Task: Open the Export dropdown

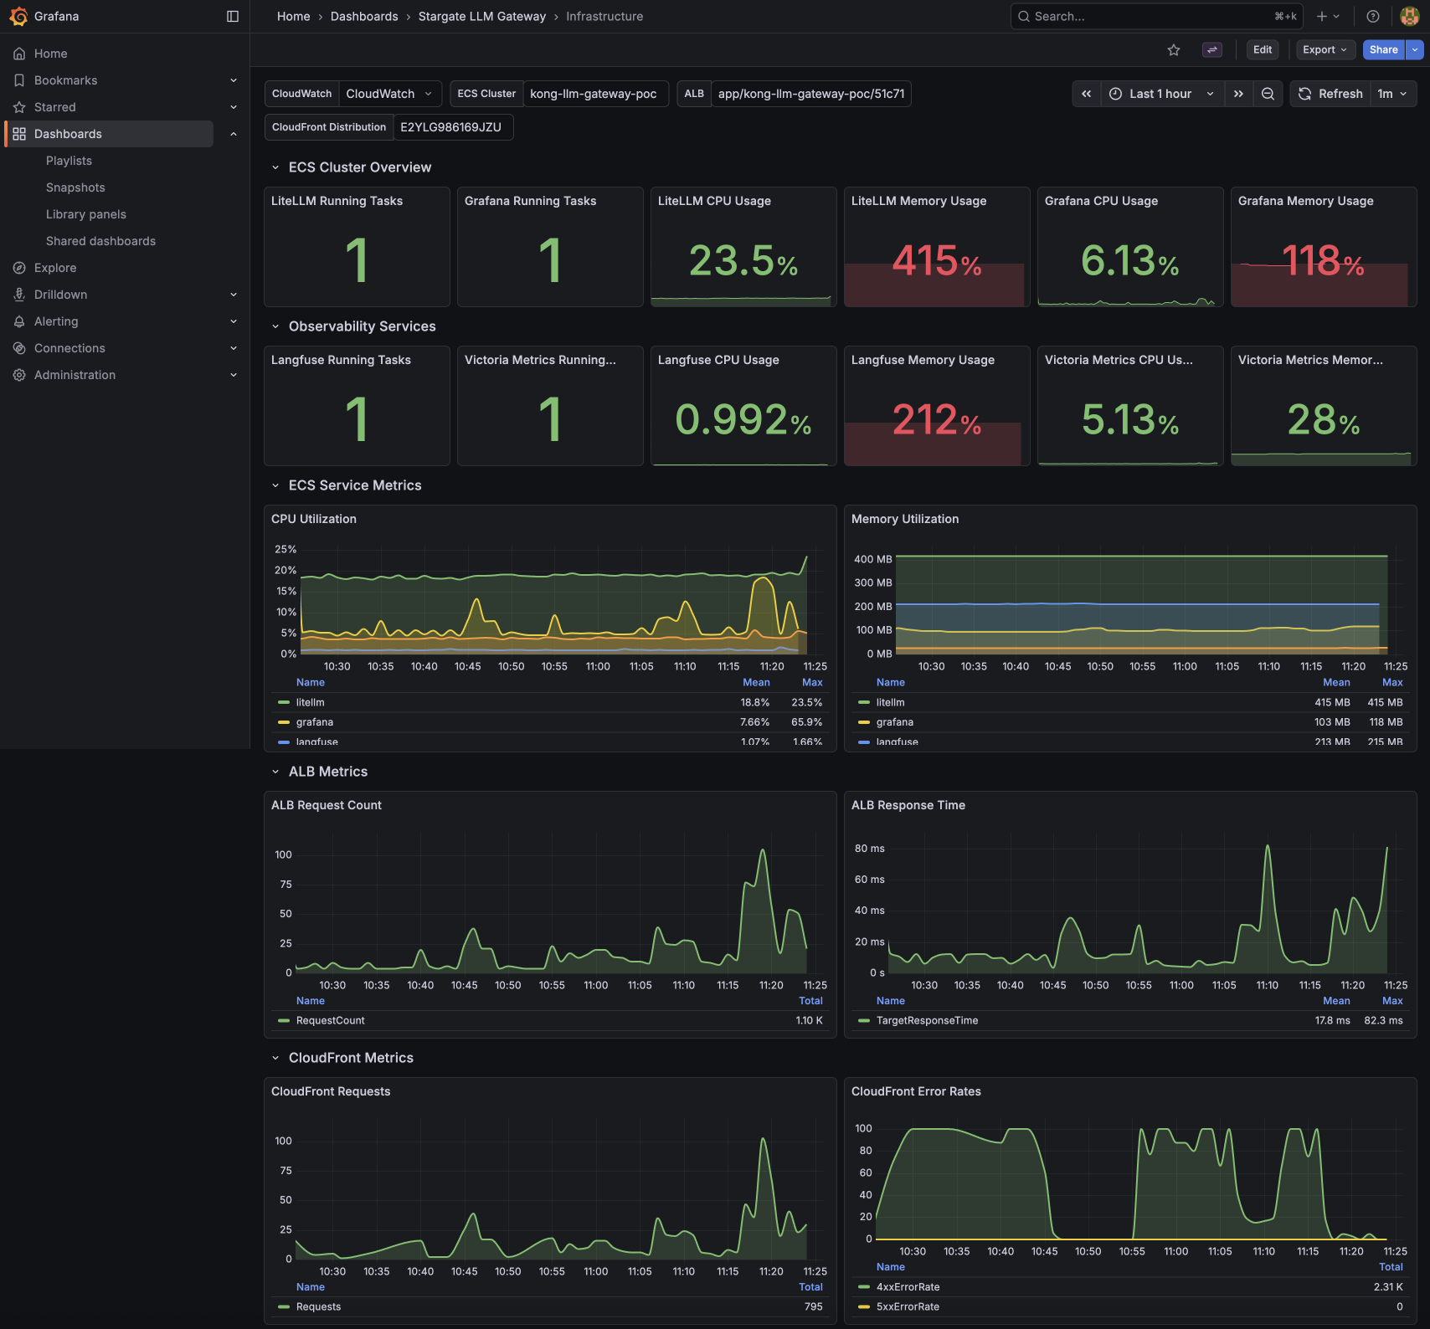Action: [1325, 50]
